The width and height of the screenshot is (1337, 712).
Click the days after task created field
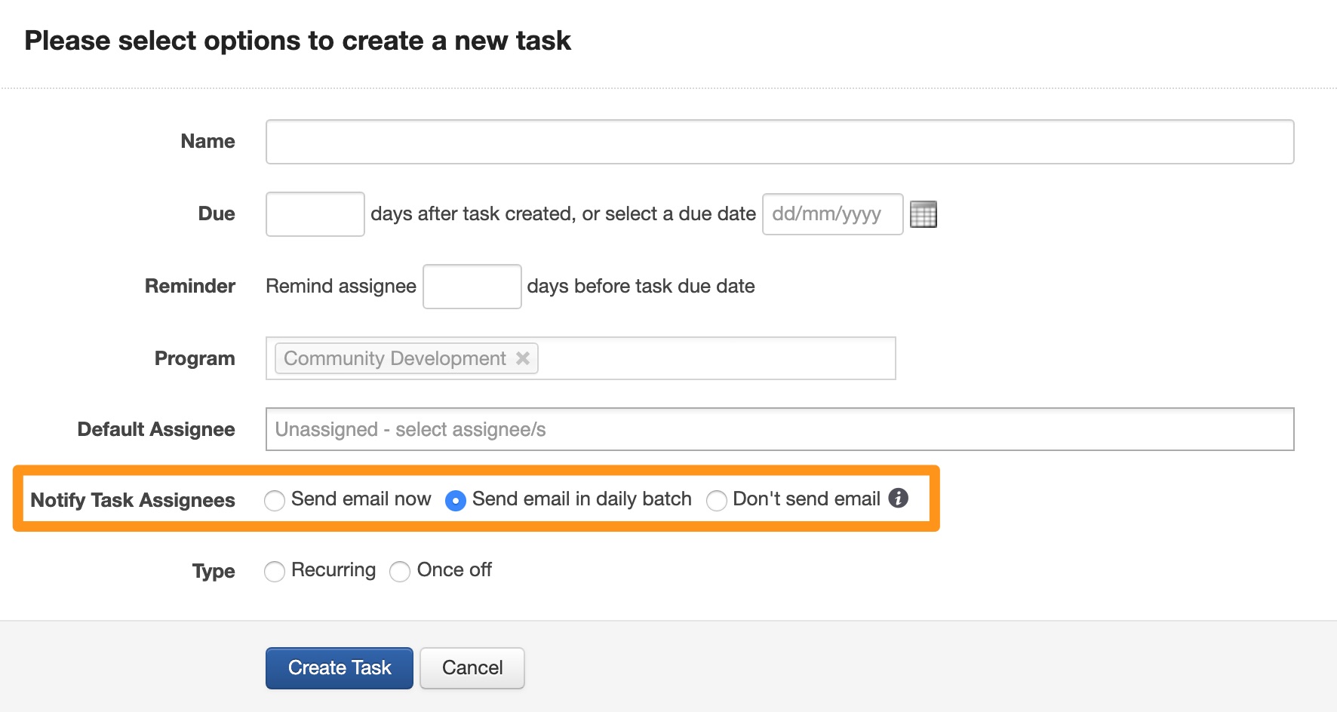click(x=315, y=214)
